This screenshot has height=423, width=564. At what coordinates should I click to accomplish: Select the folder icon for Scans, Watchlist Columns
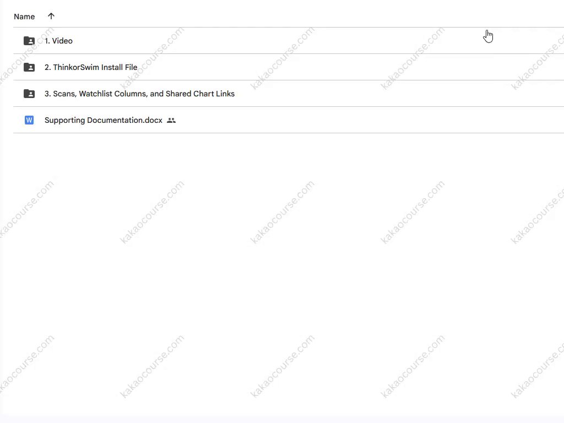(x=29, y=94)
